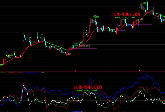This screenshot has height=112, width=165.
Task: Click the red marker on the panel divider at right
Action: click(x=139, y=70)
